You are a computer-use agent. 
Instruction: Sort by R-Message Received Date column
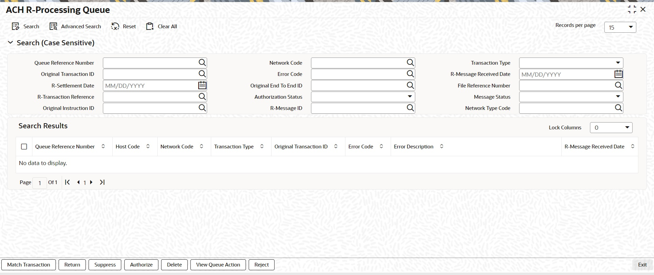(633, 146)
